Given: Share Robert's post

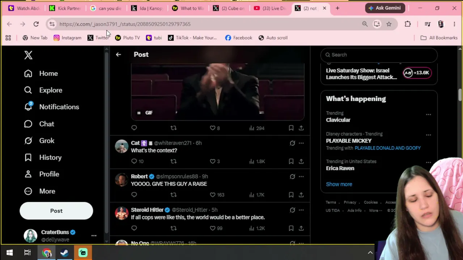Looking at the screenshot, I should tap(301, 195).
